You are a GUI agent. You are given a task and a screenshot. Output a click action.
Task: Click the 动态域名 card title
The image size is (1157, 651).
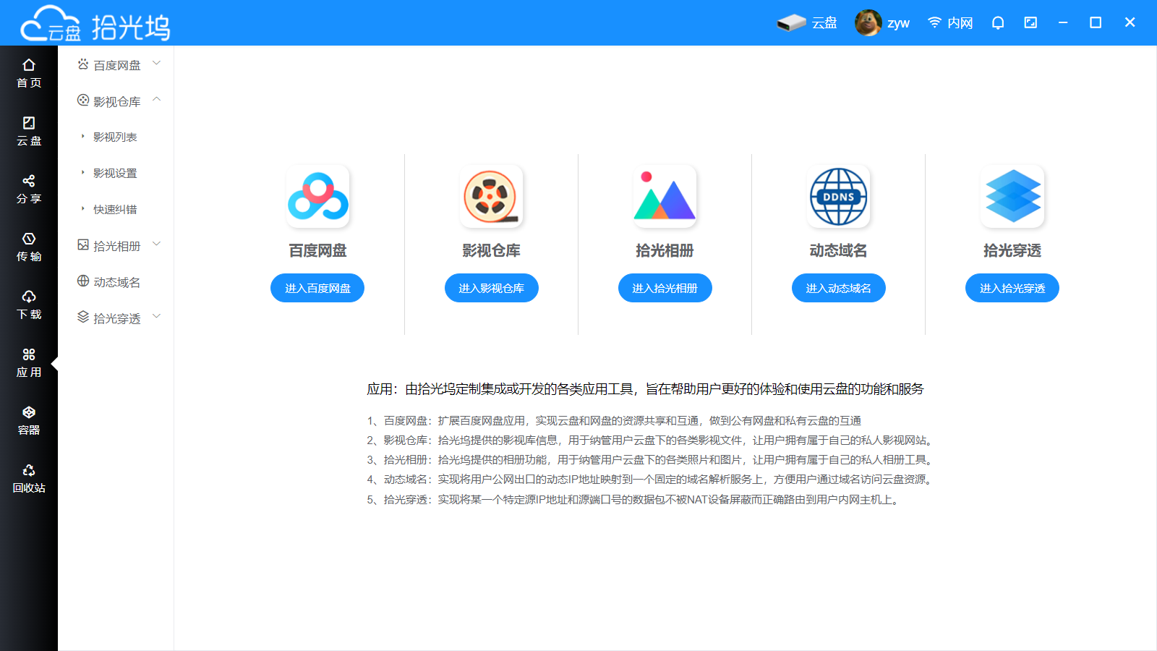(838, 250)
